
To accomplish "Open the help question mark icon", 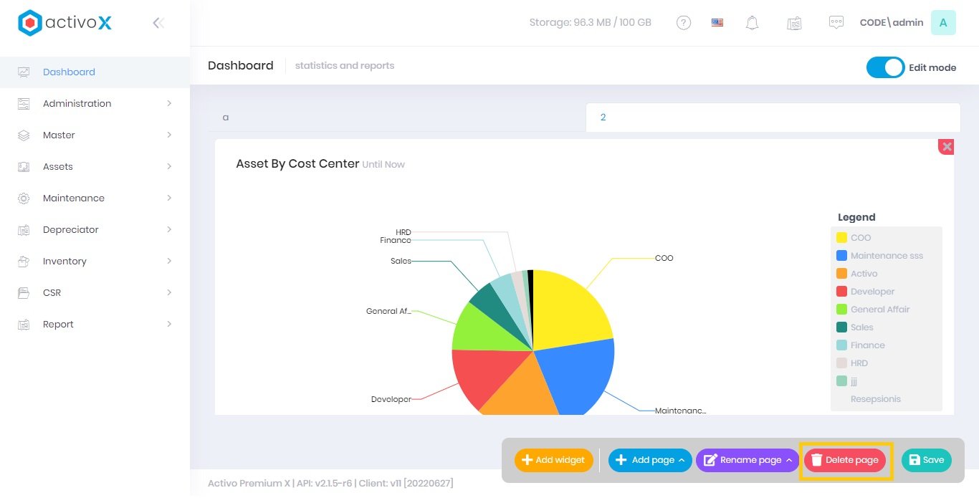I will [684, 23].
